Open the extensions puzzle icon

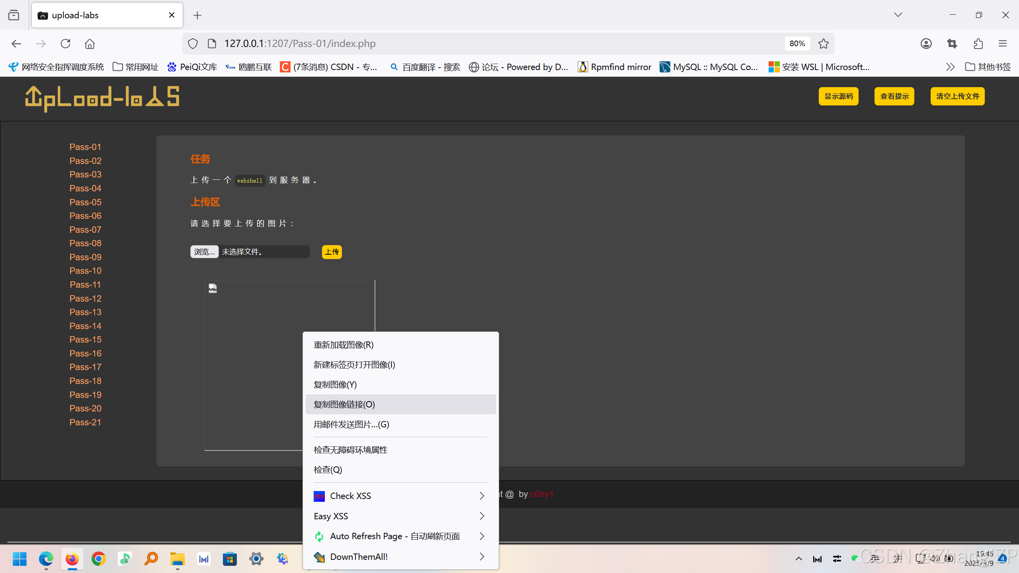point(978,44)
